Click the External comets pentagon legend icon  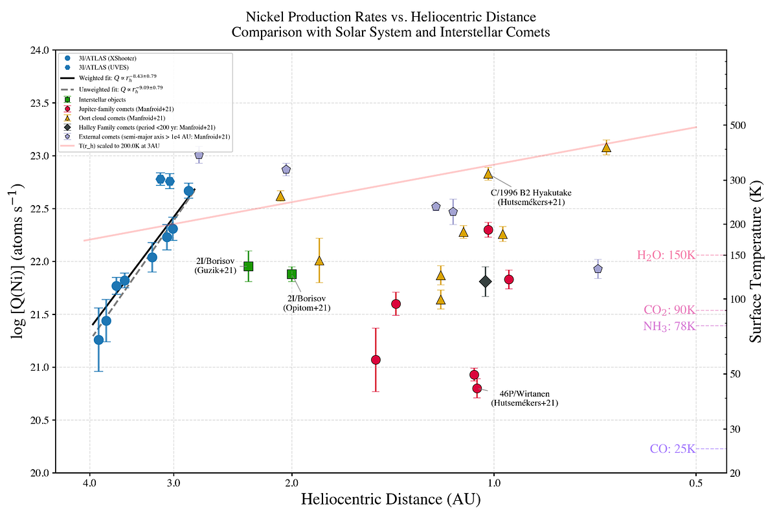pos(67,137)
